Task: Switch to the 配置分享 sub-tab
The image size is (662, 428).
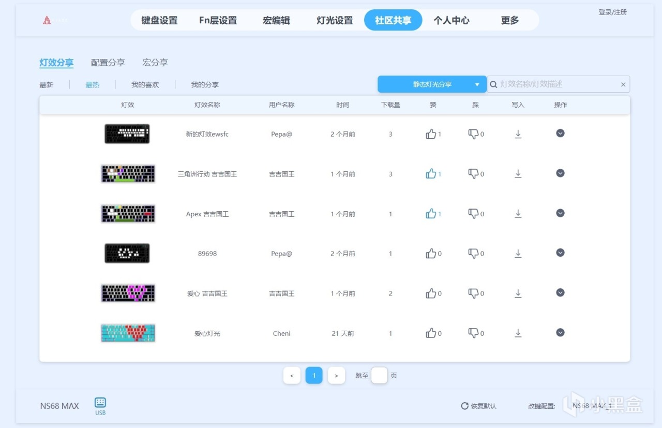Action: point(108,63)
